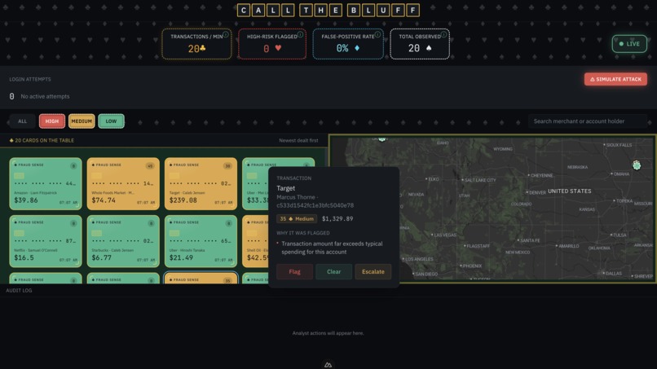Screen dimensions: 657x369
Task: Click the Dallas label on map
Action: click(614, 274)
